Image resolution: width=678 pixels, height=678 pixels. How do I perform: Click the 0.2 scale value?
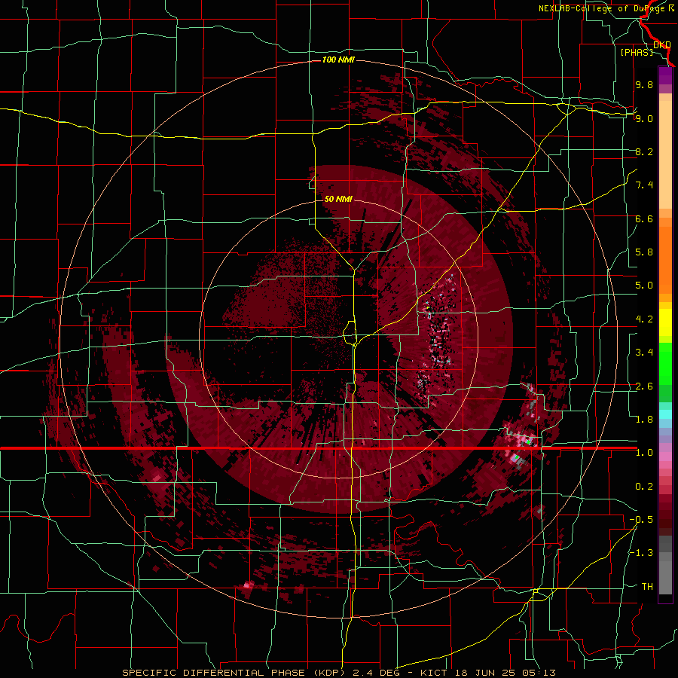point(644,487)
